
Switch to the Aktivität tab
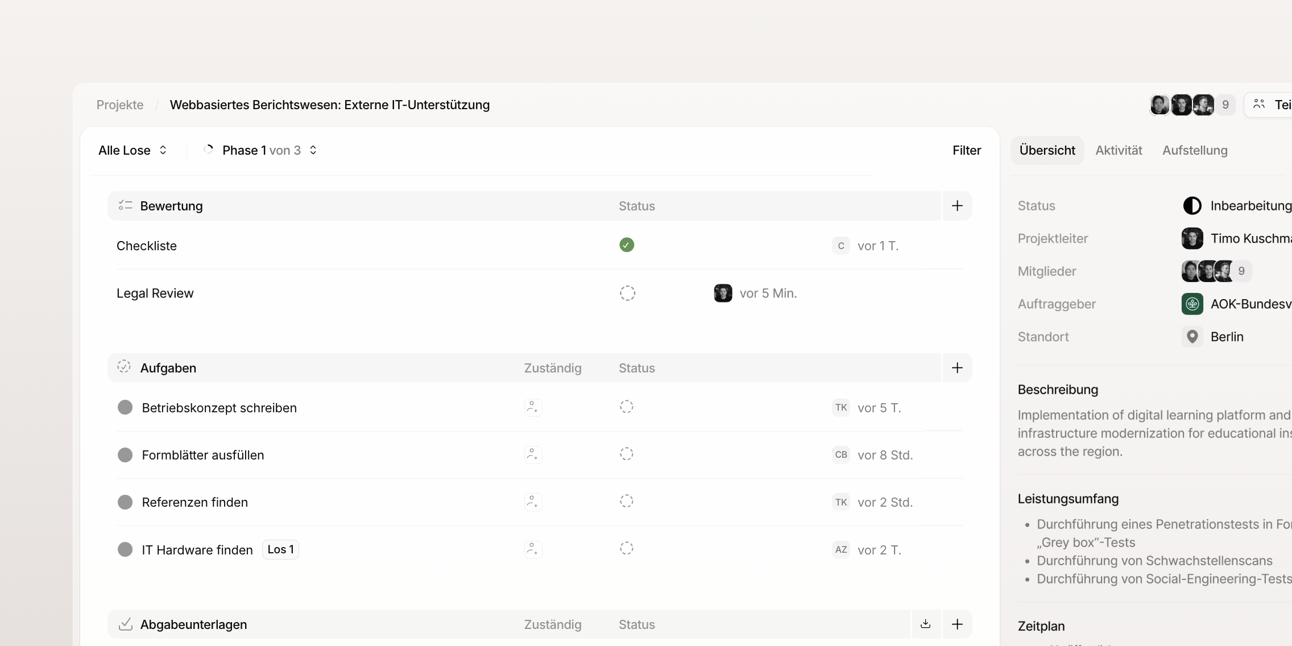tap(1119, 150)
